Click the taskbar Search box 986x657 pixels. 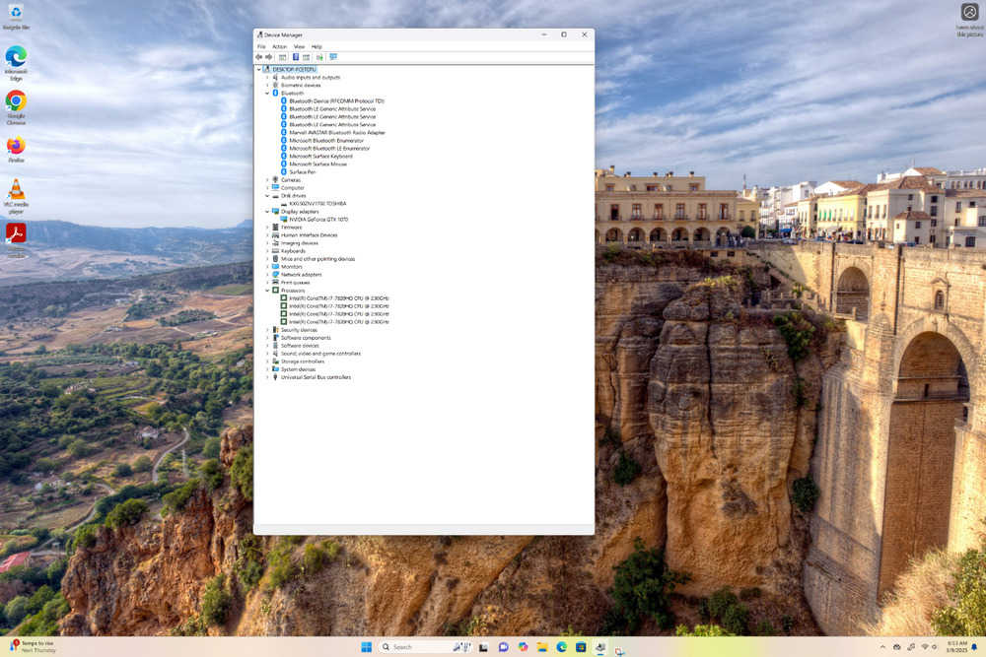(424, 647)
